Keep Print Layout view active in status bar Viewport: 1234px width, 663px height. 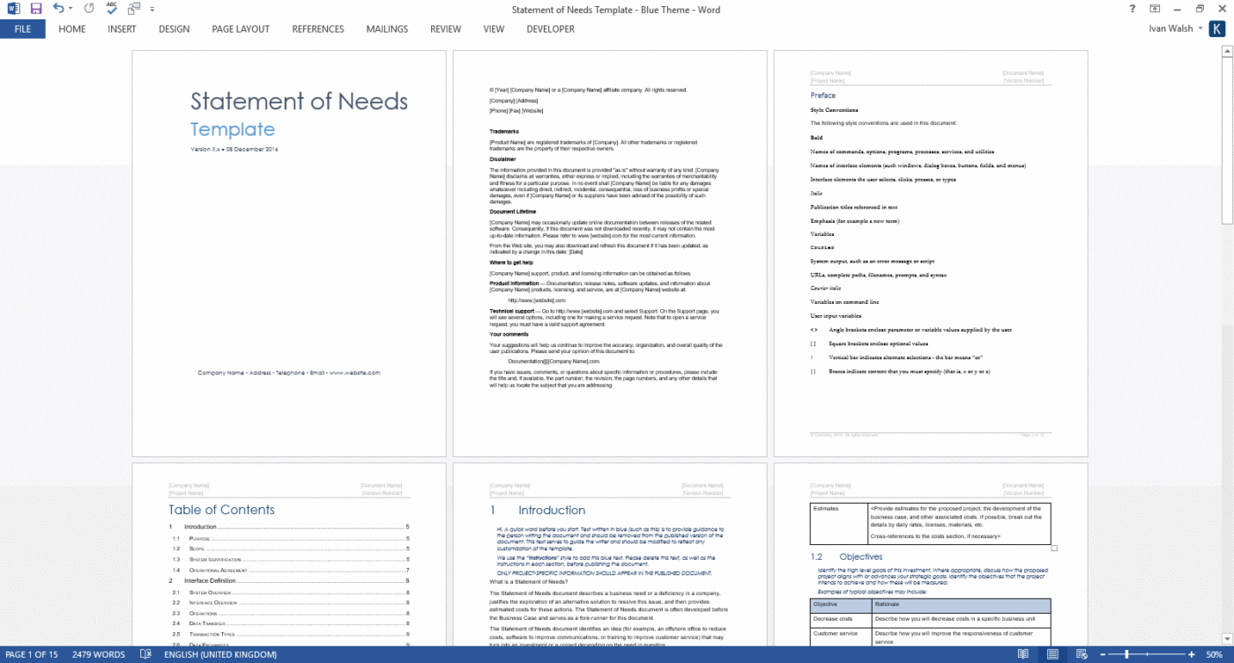coord(1052,654)
